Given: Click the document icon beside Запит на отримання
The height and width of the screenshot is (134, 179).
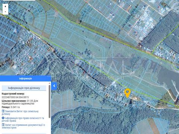Looking at the screenshot, I should [3, 125].
